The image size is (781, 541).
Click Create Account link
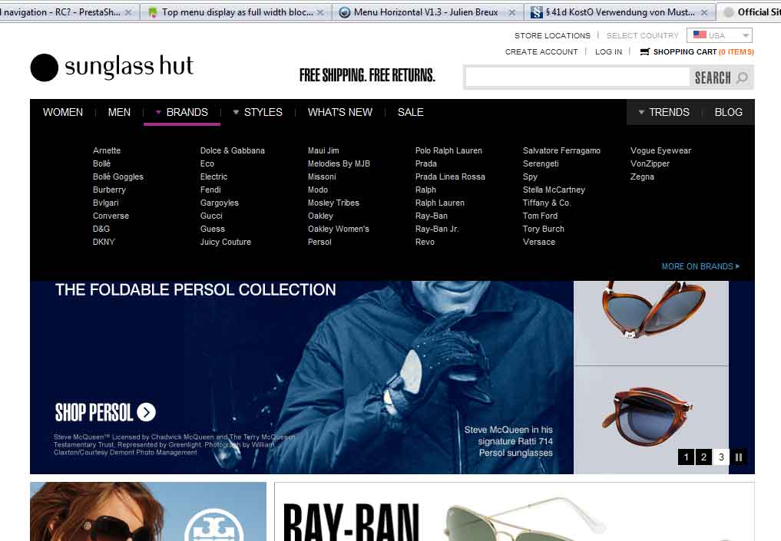(541, 51)
